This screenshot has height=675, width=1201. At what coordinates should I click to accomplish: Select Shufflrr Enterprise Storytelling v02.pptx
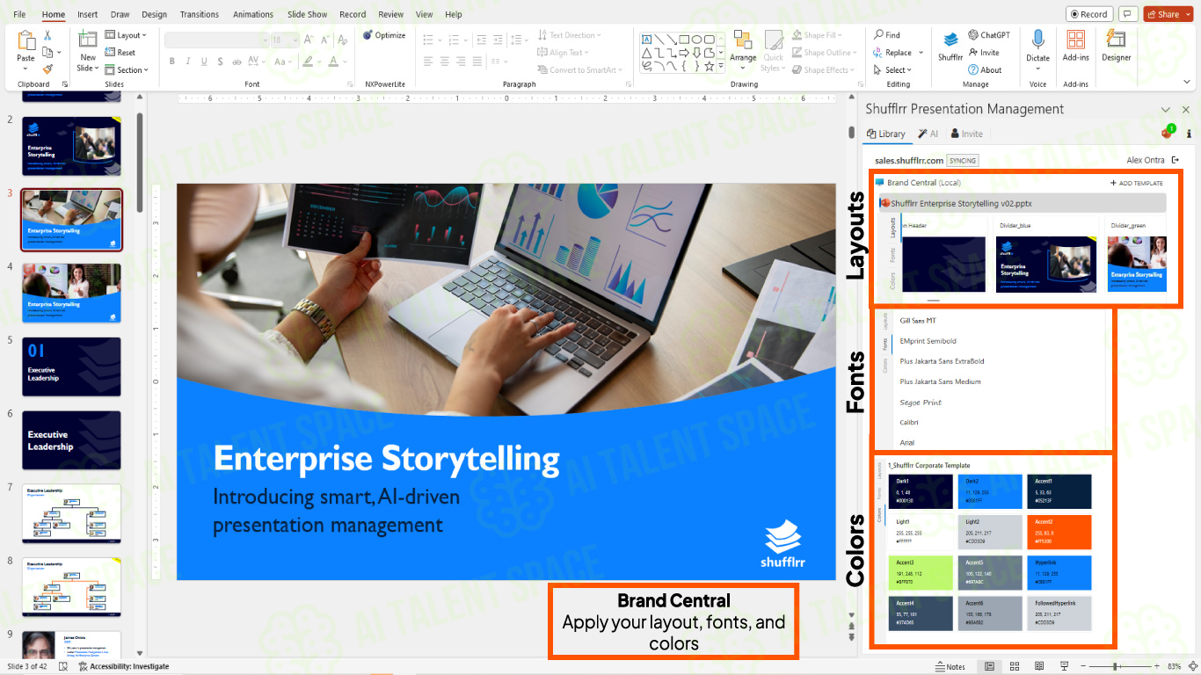(1023, 203)
